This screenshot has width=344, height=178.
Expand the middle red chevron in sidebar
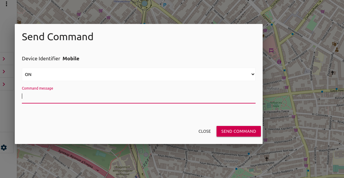(4, 72)
